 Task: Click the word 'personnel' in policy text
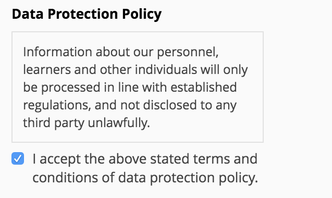click(188, 53)
